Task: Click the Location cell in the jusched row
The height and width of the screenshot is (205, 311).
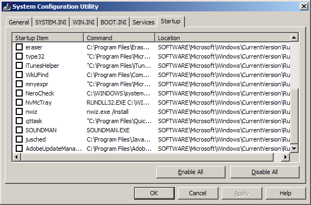Action: [224, 139]
